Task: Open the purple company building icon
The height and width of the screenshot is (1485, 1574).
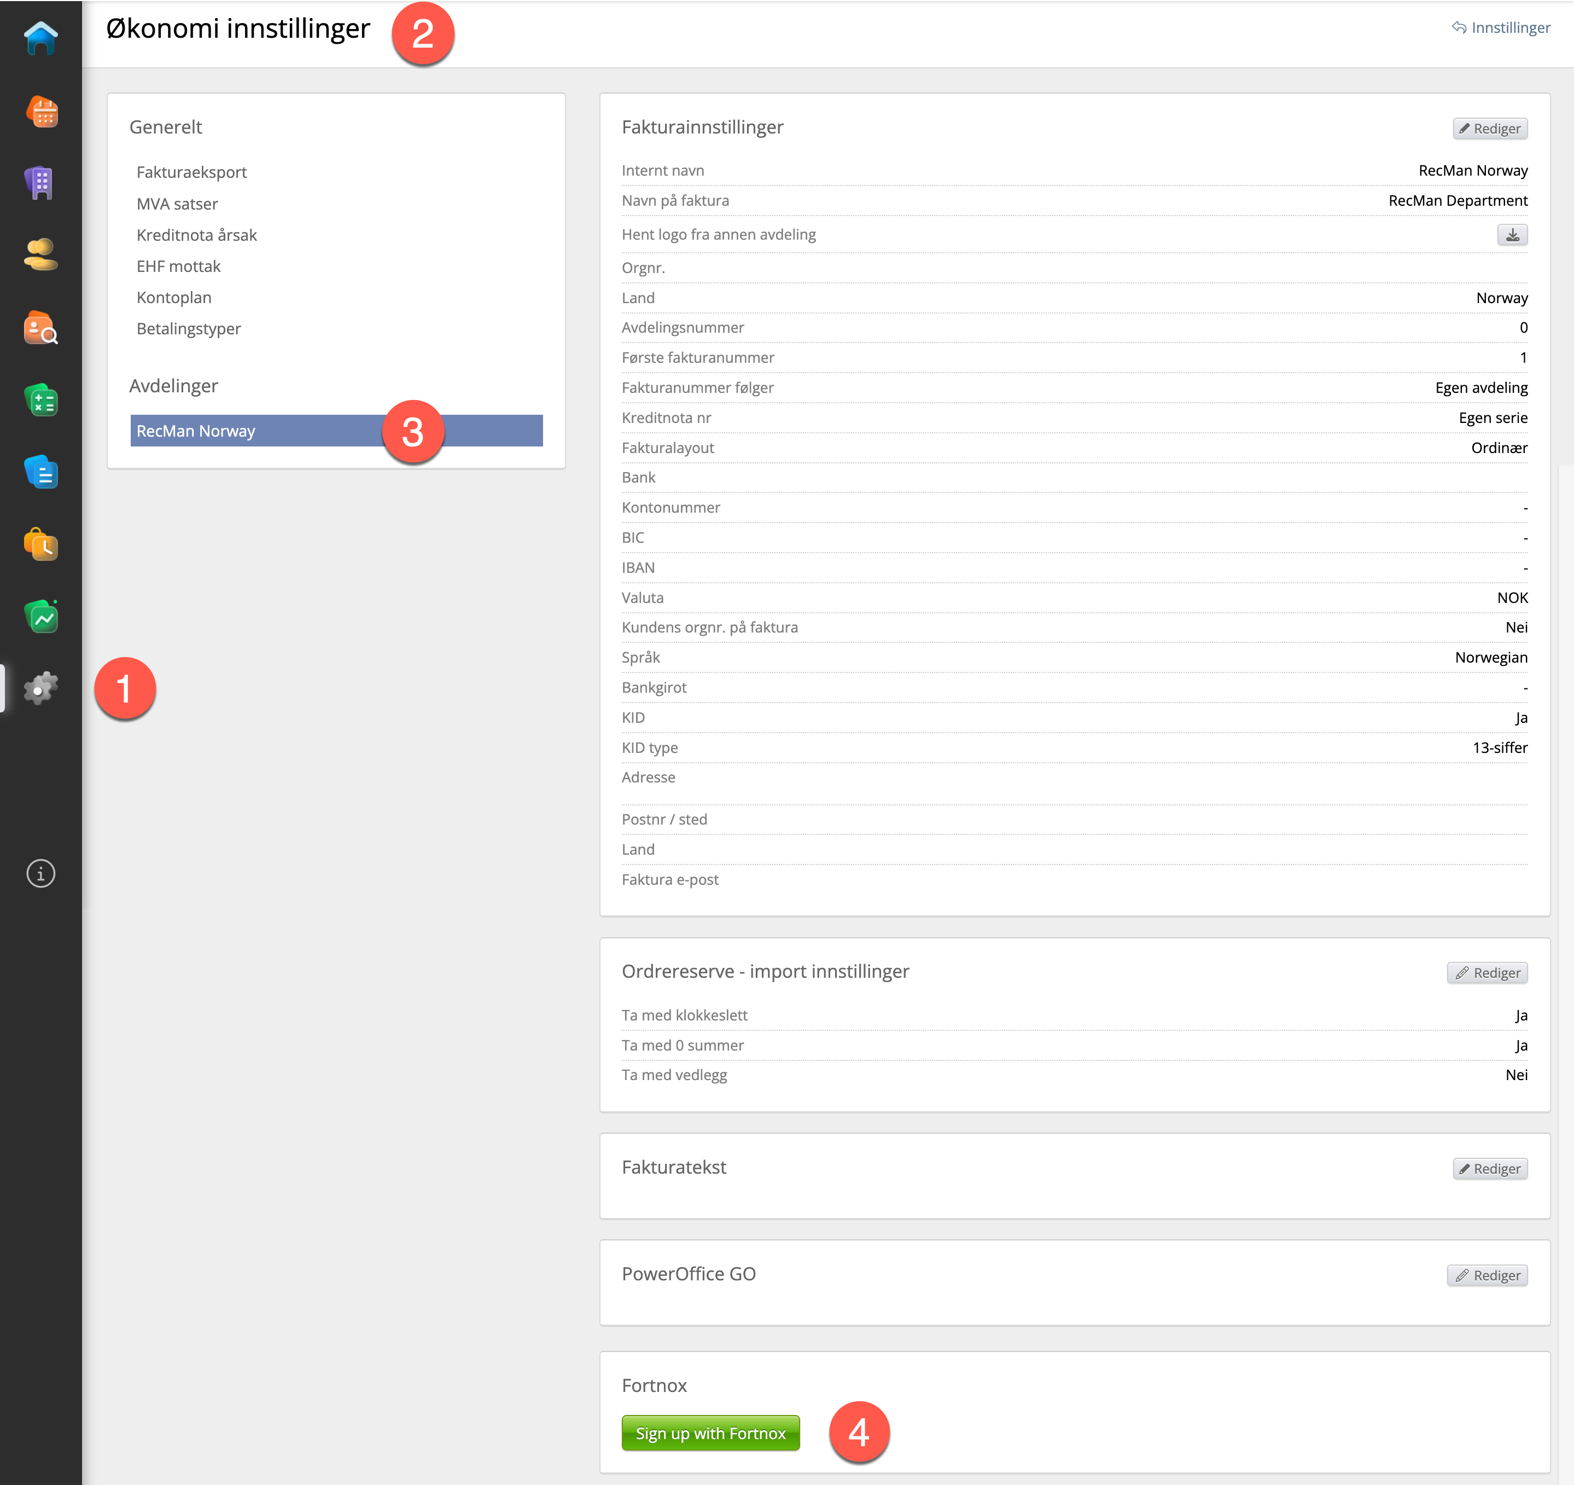Action: pyautogui.click(x=40, y=184)
